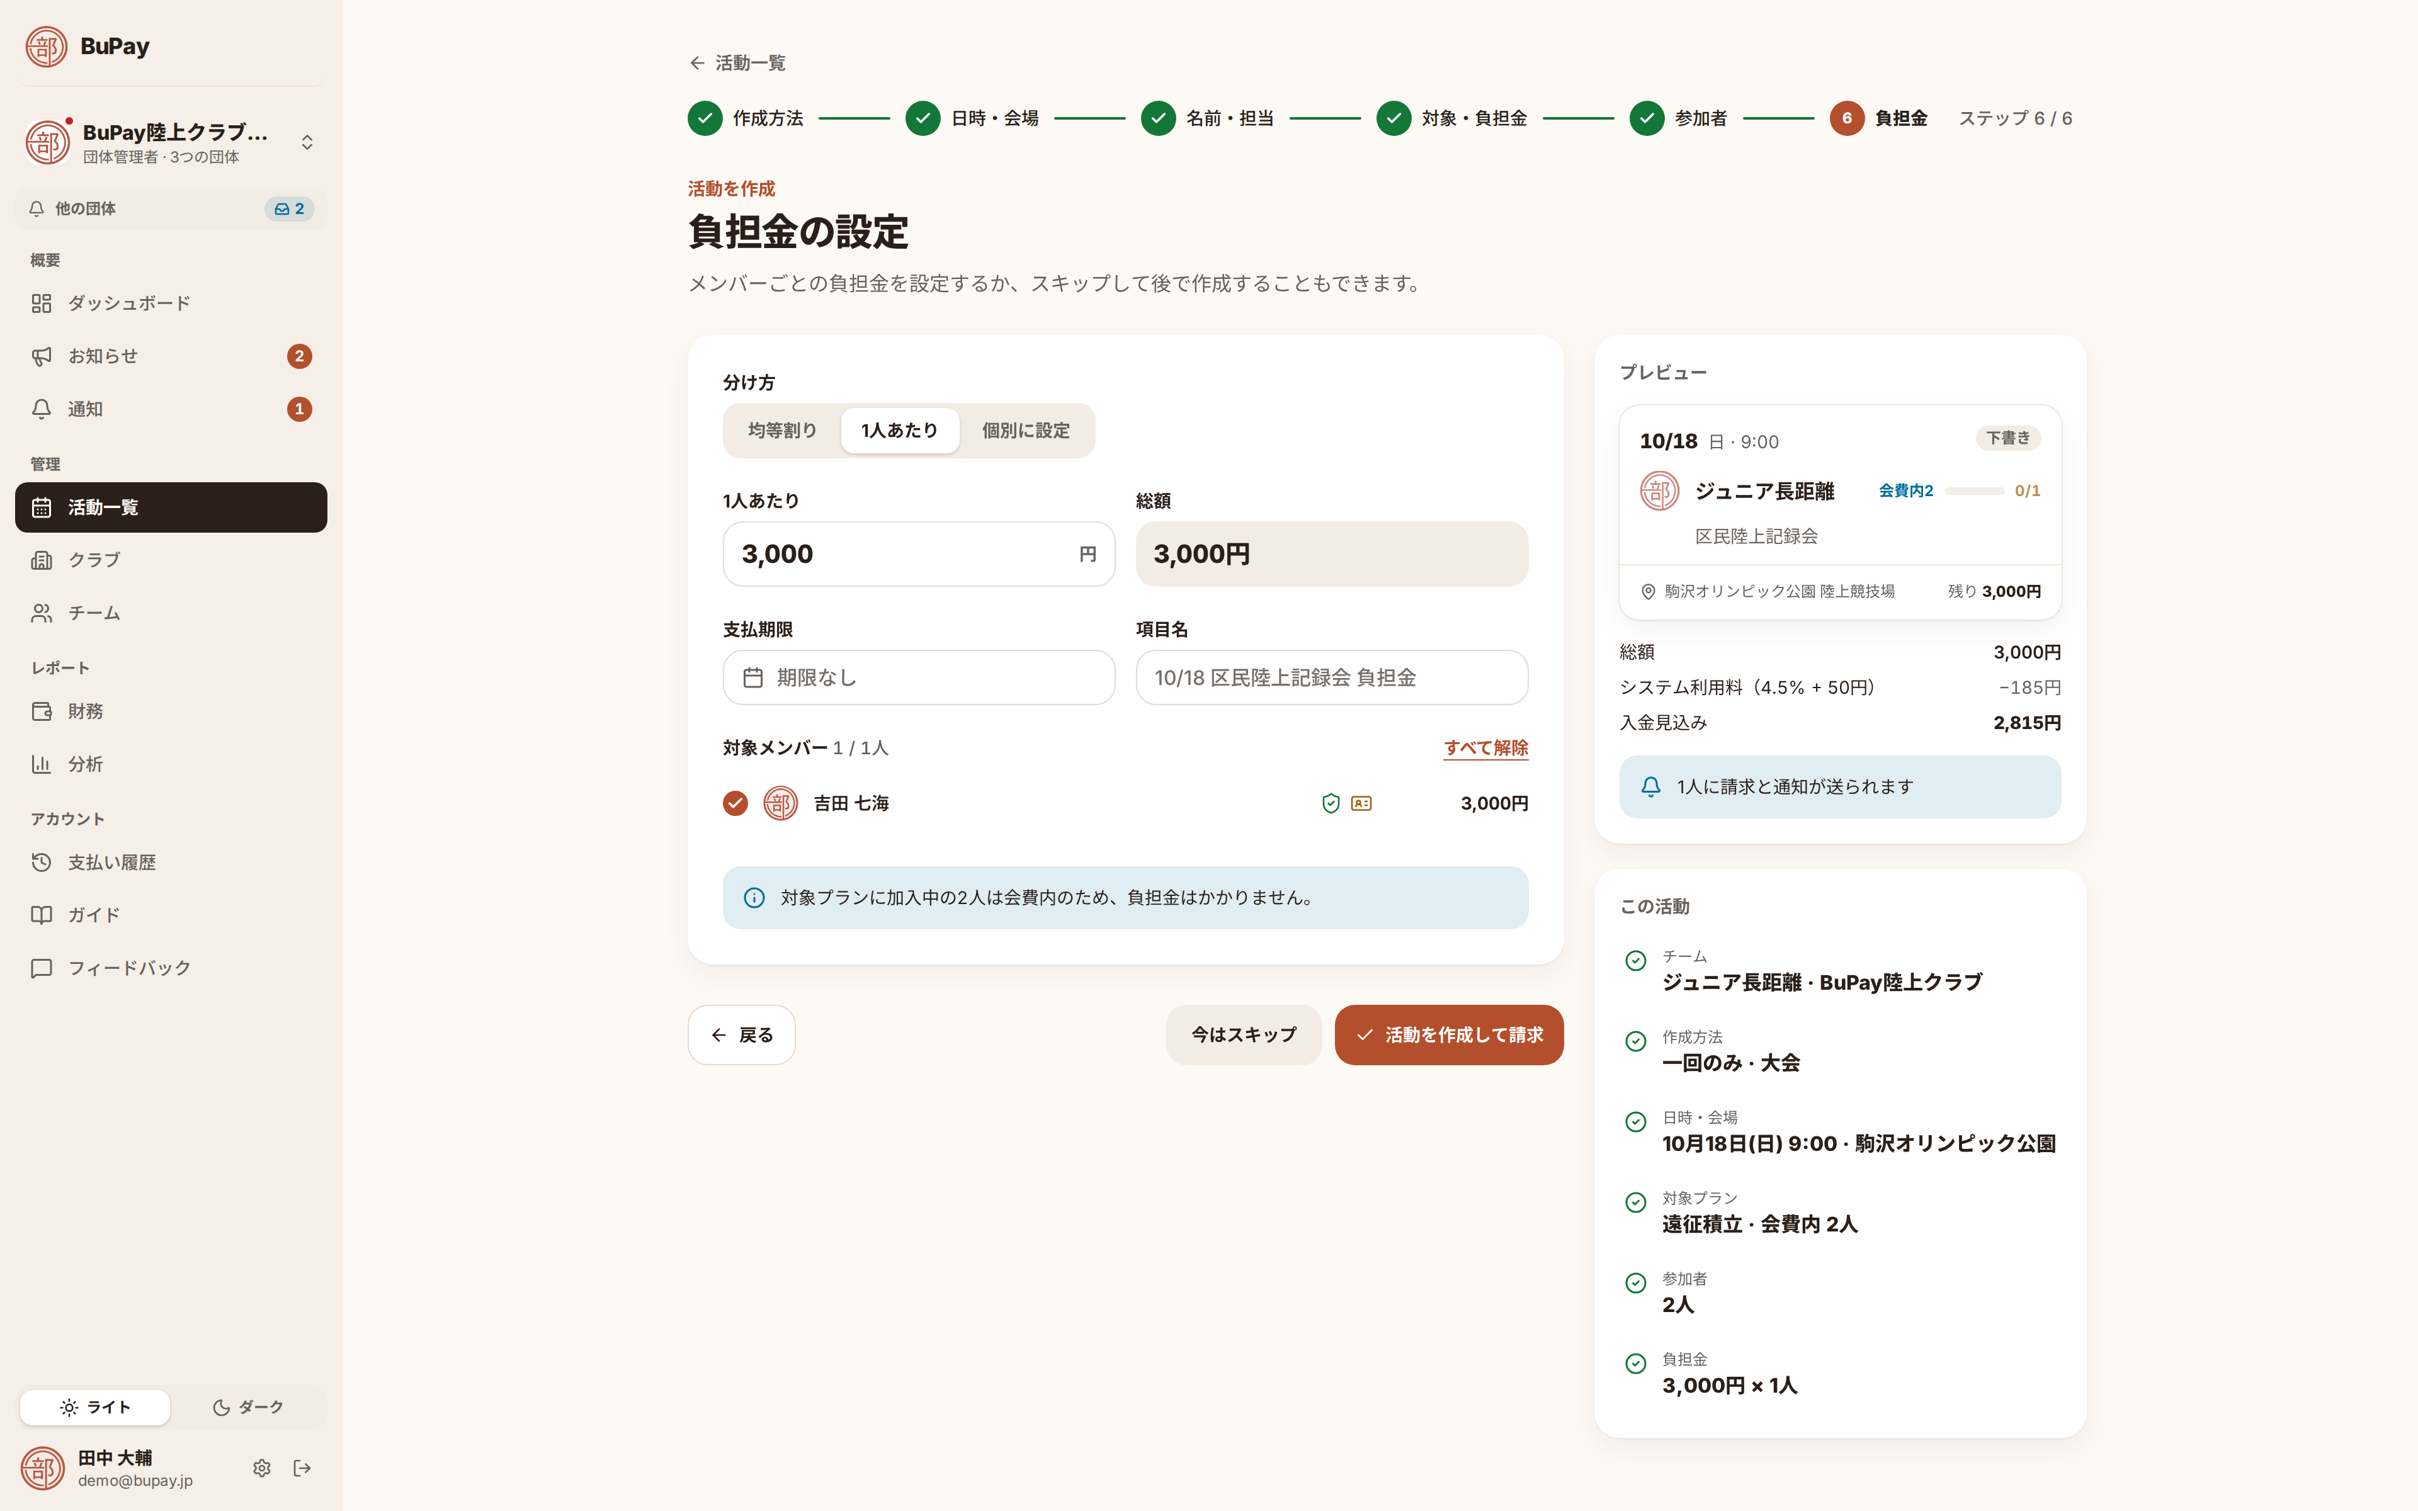Viewport: 2418px width, 1511px height.
Task: Jump to 対象・負担金 step
Action: (1452, 118)
